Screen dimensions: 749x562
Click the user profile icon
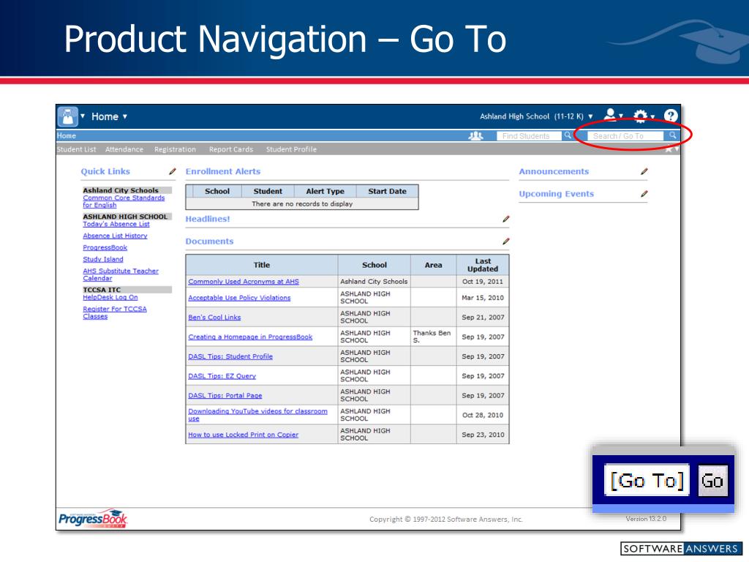[x=610, y=115]
